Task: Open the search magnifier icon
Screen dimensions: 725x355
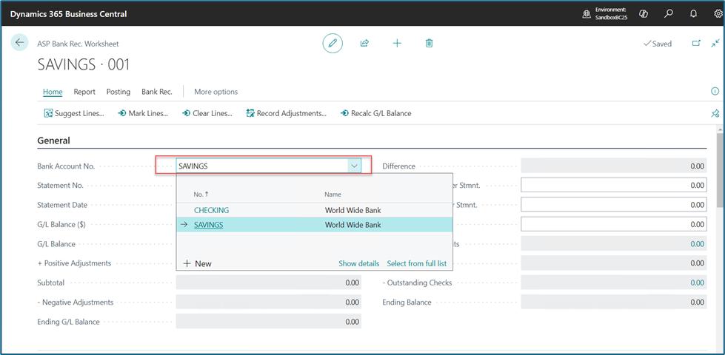Action: [668, 13]
